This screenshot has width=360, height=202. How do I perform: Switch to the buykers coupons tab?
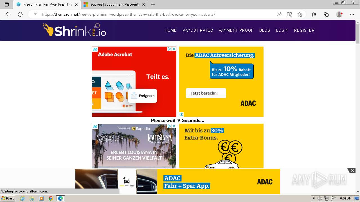point(114,4)
